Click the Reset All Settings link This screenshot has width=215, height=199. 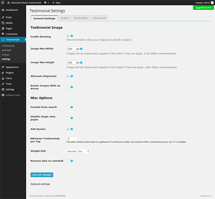[x=40, y=184]
